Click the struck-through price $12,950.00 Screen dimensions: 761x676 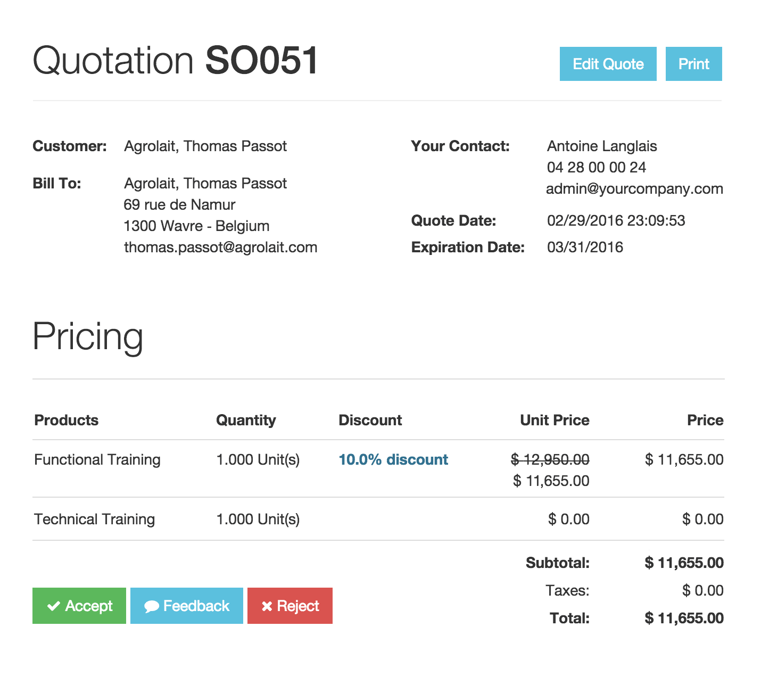[551, 459]
